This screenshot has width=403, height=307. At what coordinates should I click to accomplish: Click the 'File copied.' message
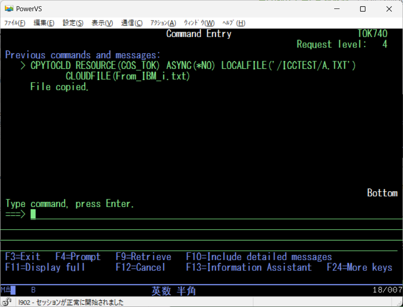pyautogui.click(x=59, y=87)
